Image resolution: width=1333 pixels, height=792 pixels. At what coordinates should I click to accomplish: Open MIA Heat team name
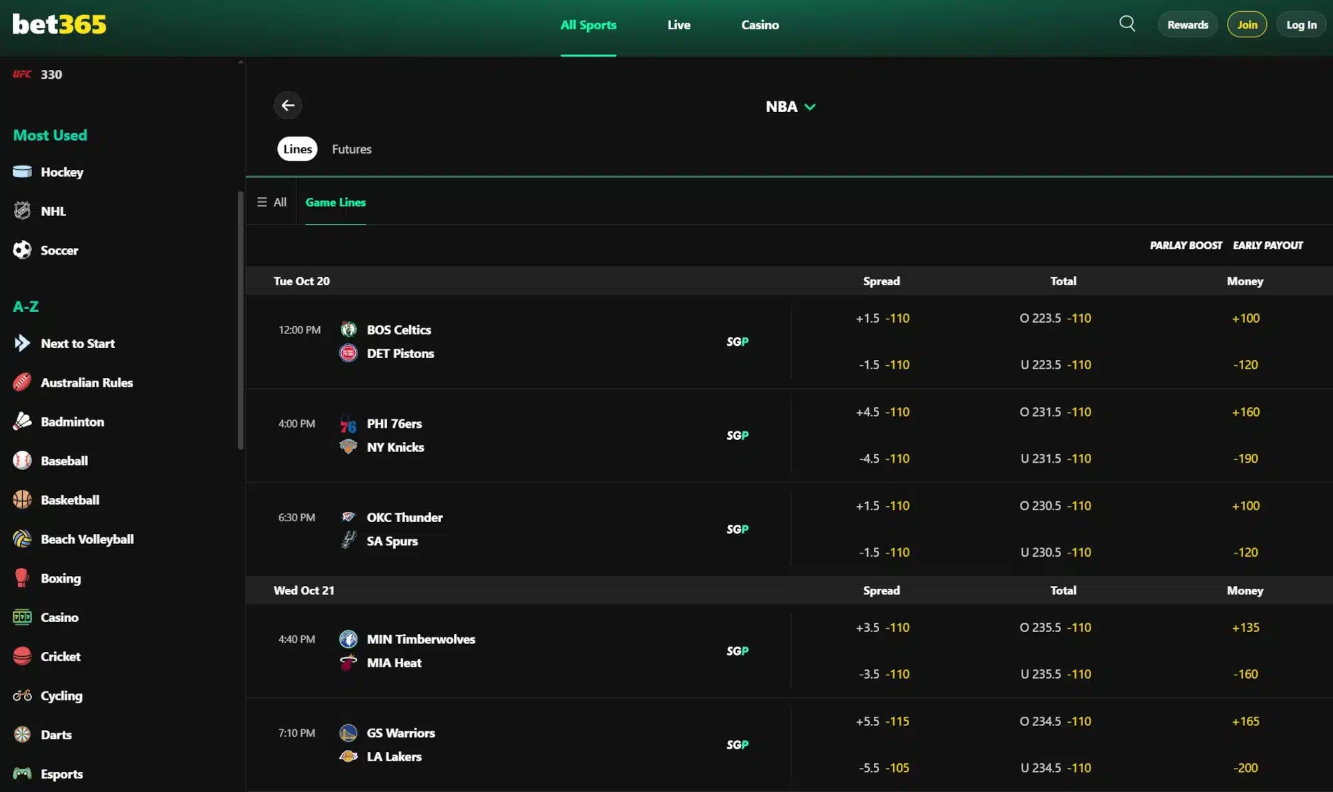pyautogui.click(x=394, y=663)
